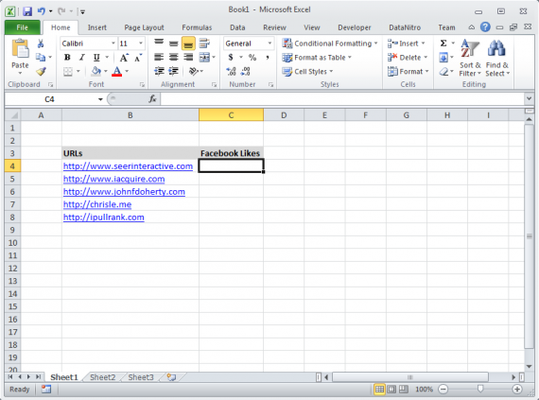
Task: Click Merge & Center icon
Action: (x=204, y=58)
